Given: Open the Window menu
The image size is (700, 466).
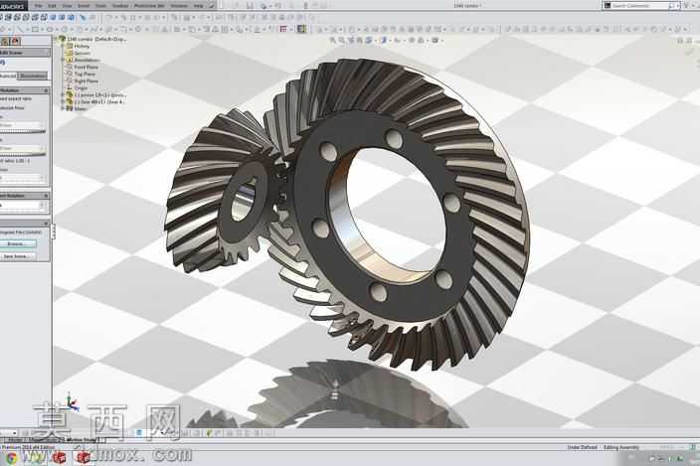Looking at the screenshot, I should click(179, 6).
